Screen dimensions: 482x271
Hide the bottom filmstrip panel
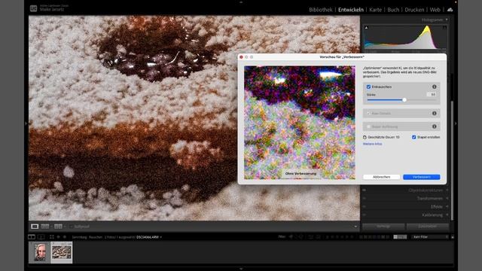pos(241,269)
